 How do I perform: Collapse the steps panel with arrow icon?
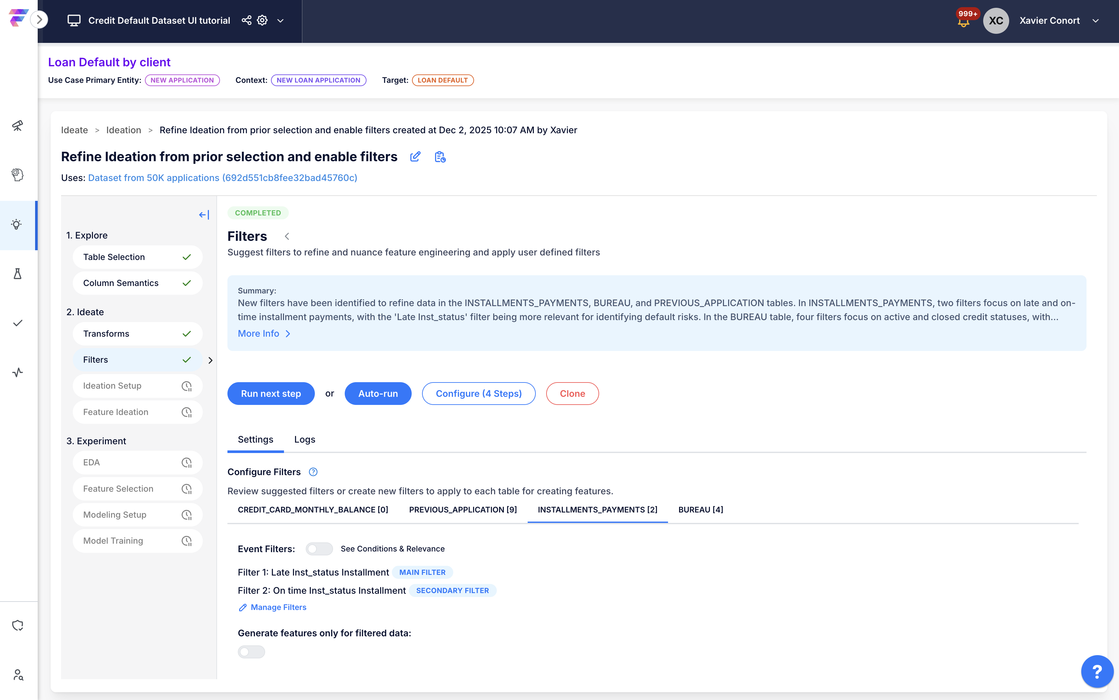click(x=204, y=215)
